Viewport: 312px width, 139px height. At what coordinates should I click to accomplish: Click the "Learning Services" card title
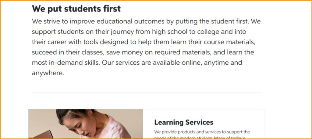(x=184, y=122)
